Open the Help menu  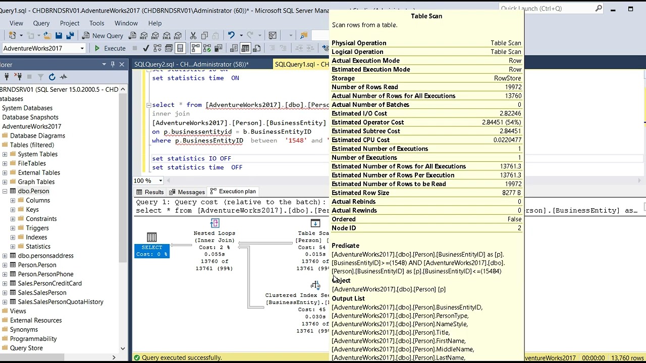(x=155, y=23)
